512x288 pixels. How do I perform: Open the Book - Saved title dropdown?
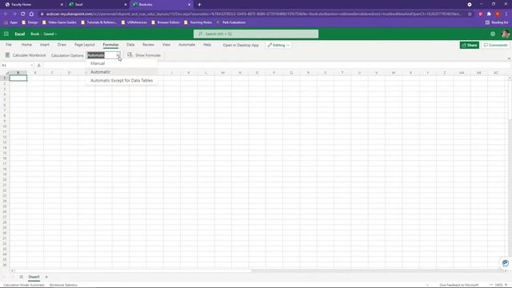point(43,34)
